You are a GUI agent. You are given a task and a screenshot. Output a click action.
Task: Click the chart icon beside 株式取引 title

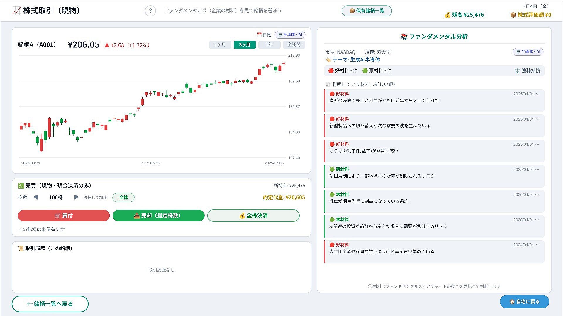[16, 11]
